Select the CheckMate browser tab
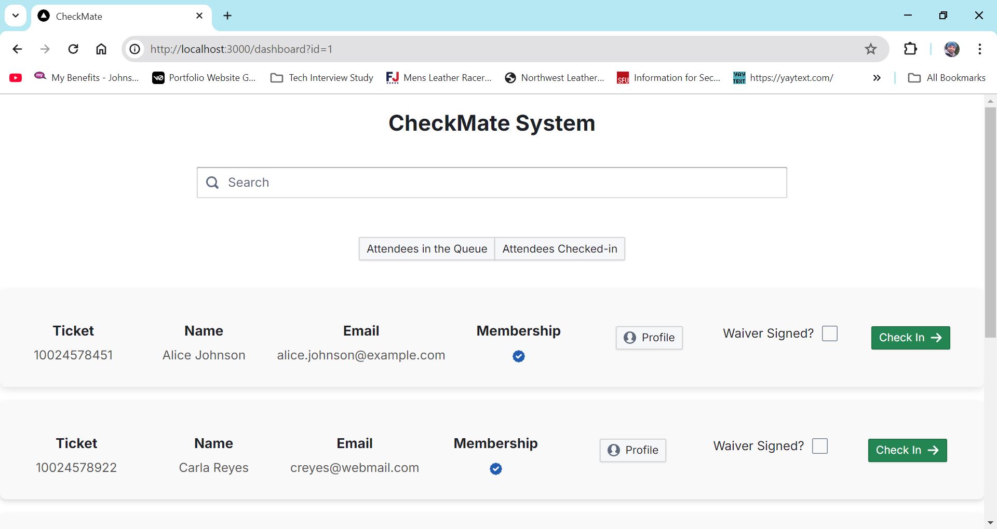Screen dimensions: 997x529 pyautogui.click(x=122, y=16)
